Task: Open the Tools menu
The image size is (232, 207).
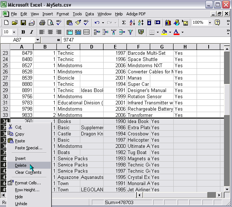Action: pos(77,14)
